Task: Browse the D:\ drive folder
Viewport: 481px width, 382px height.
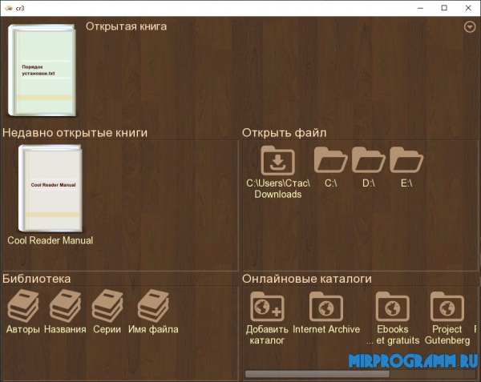Action: pyautogui.click(x=369, y=160)
